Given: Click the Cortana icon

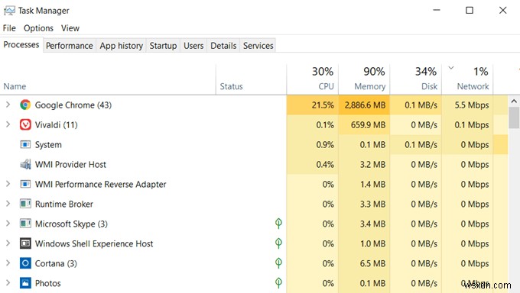Looking at the screenshot, I should point(25,263).
